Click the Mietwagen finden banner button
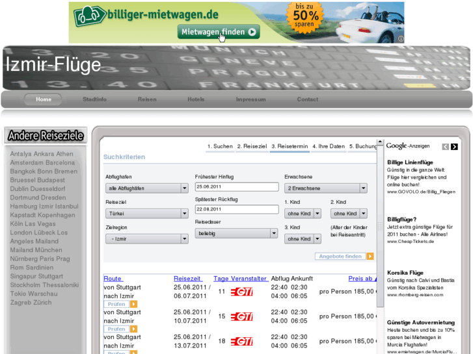Image resolution: width=473 pixels, height=354 pixels. click(x=219, y=32)
